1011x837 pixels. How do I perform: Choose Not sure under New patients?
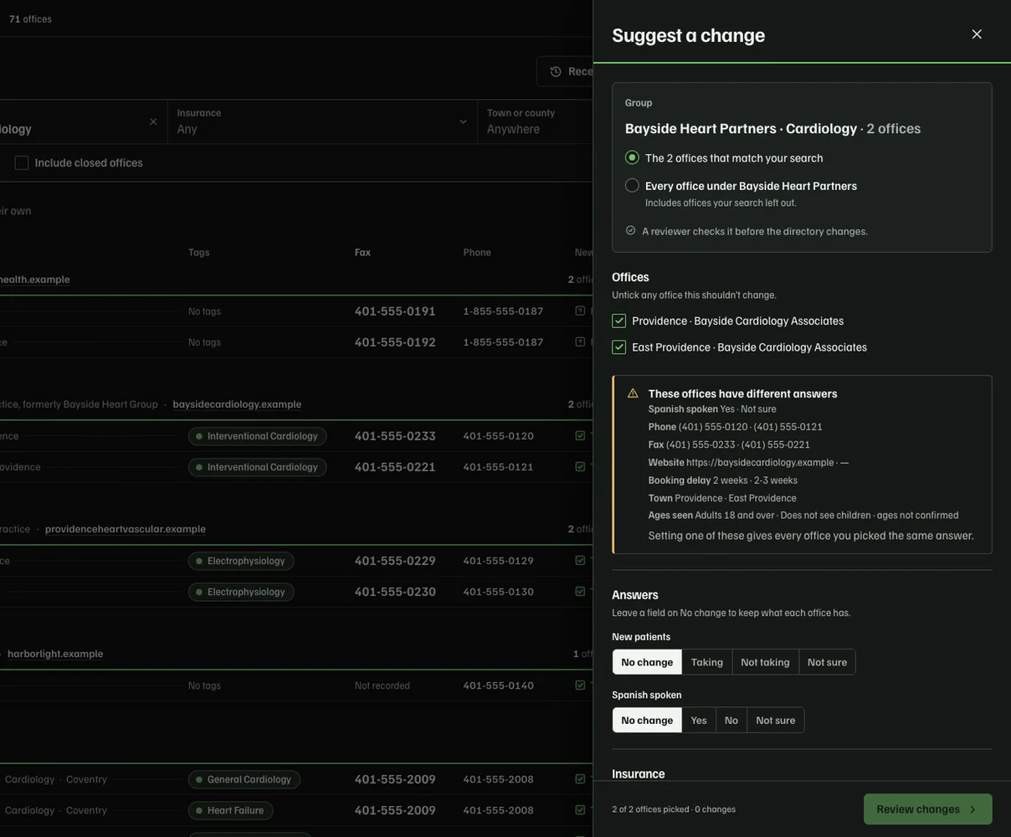(827, 662)
